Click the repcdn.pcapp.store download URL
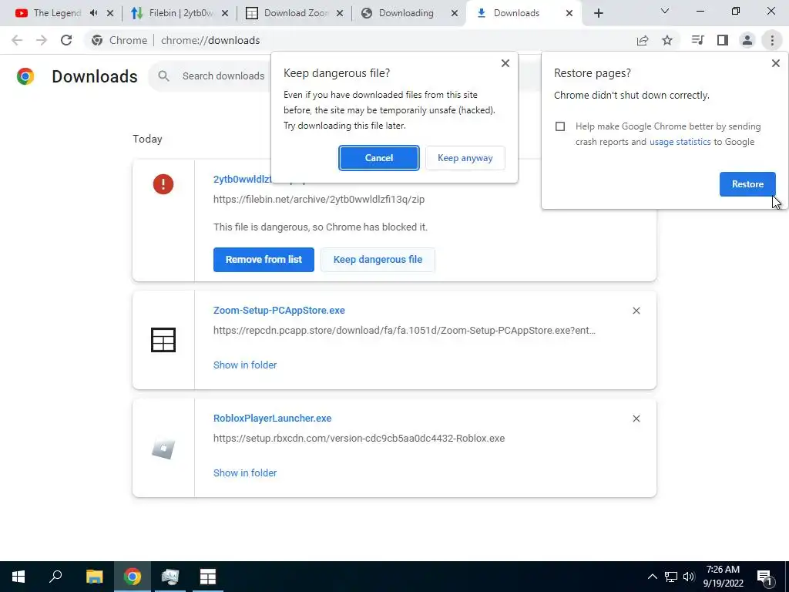The image size is (789, 592). coord(404,331)
